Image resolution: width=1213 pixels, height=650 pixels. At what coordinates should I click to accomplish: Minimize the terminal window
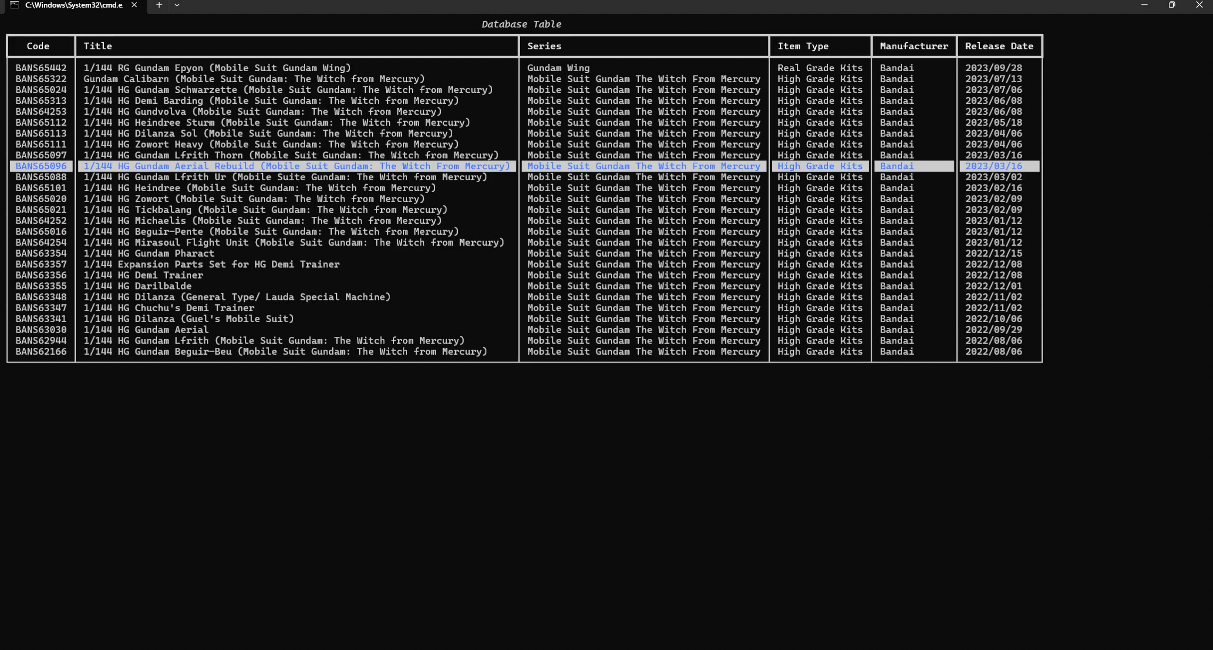1144,5
